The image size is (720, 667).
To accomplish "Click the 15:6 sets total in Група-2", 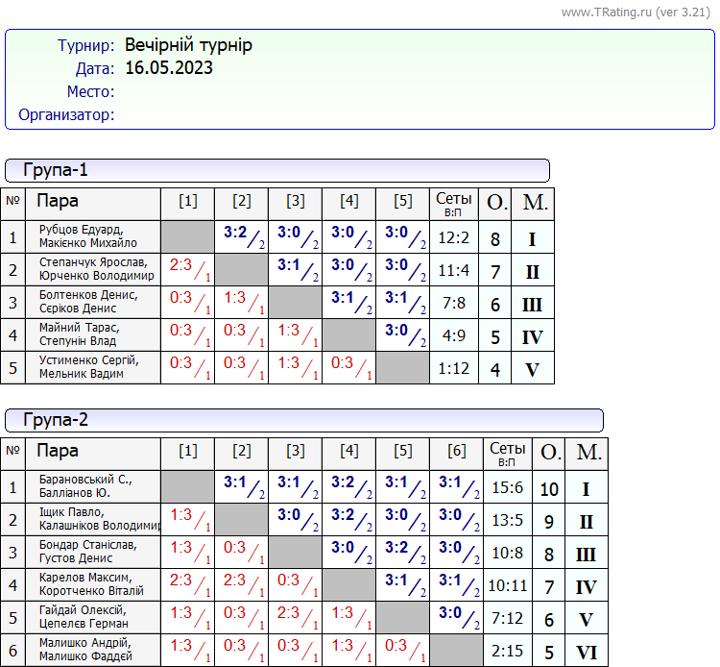I will [507, 487].
